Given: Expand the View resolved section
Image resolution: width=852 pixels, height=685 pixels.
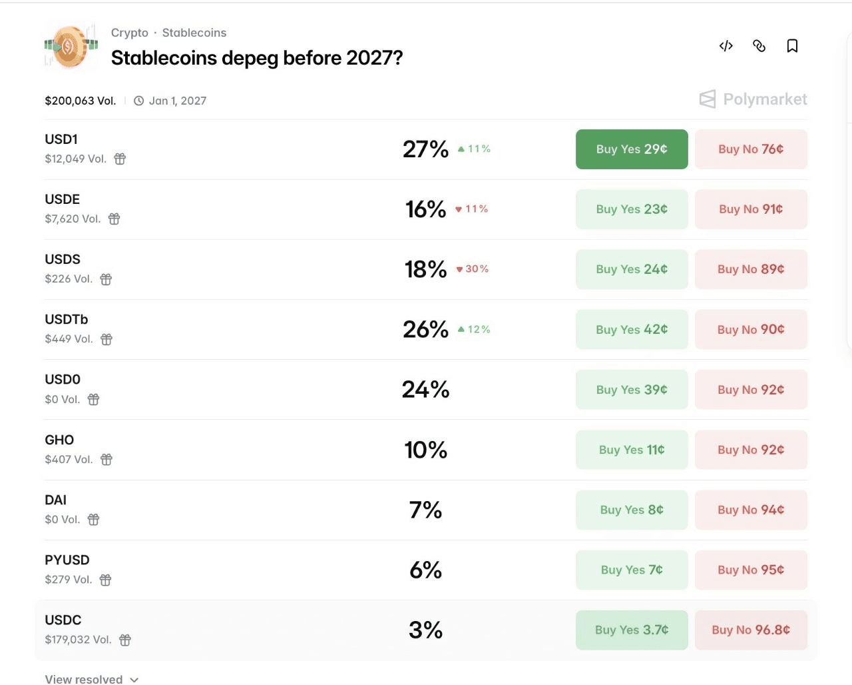Looking at the screenshot, I should (x=92, y=678).
